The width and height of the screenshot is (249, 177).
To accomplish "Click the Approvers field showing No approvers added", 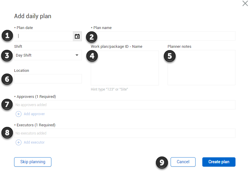I will point(125,105).
